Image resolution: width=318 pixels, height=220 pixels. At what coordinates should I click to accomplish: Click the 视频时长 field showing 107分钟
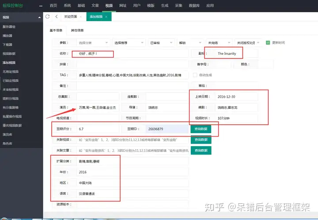click(236, 118)
